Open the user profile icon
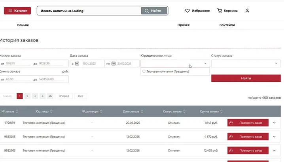The image size is (284, 162). (247, 11)
